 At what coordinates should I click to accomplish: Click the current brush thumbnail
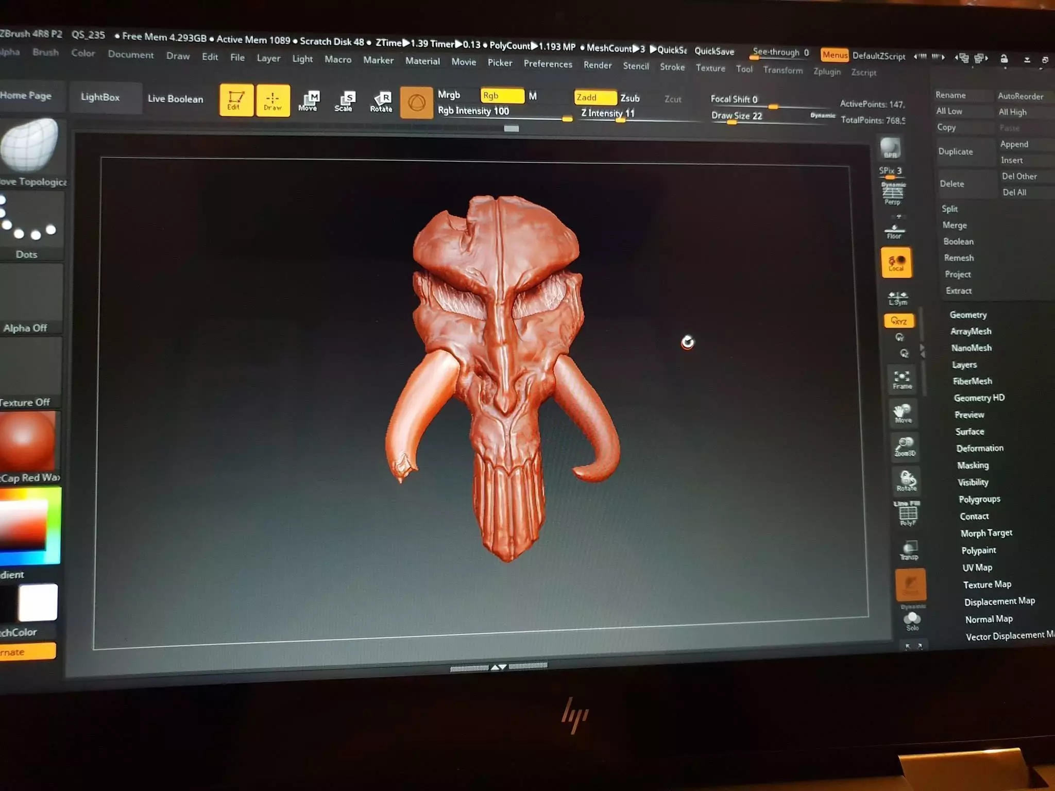click(x=30, y=145)
